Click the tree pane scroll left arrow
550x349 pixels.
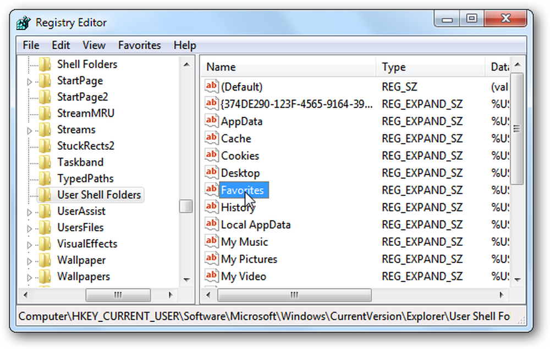25,295
